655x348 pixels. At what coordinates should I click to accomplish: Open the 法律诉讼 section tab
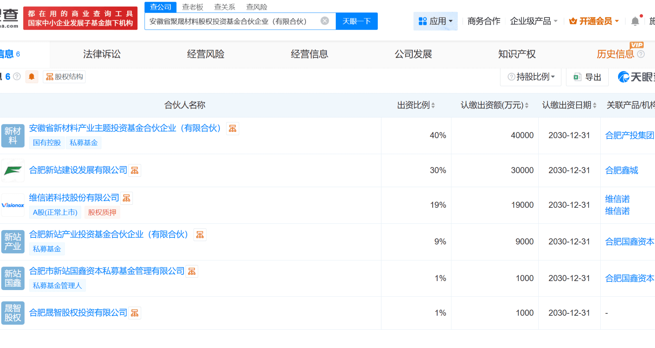(101, 54)
